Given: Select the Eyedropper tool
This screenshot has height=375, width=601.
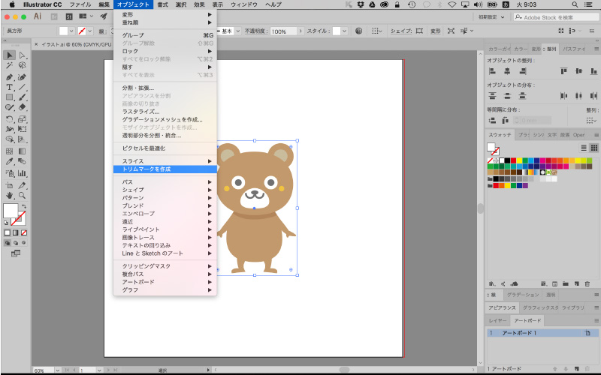Looking at the screenshot, I should pyautogui.click(x=9, y=161).
